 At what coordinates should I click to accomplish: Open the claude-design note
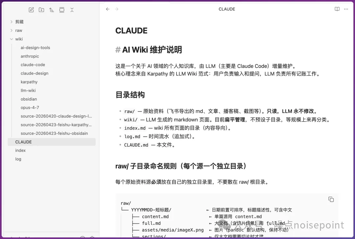pyautogui.click(x=35, y=73)
